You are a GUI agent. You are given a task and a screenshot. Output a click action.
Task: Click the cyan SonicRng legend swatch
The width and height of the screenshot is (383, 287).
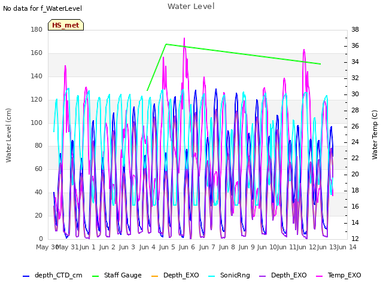(212, 276)
